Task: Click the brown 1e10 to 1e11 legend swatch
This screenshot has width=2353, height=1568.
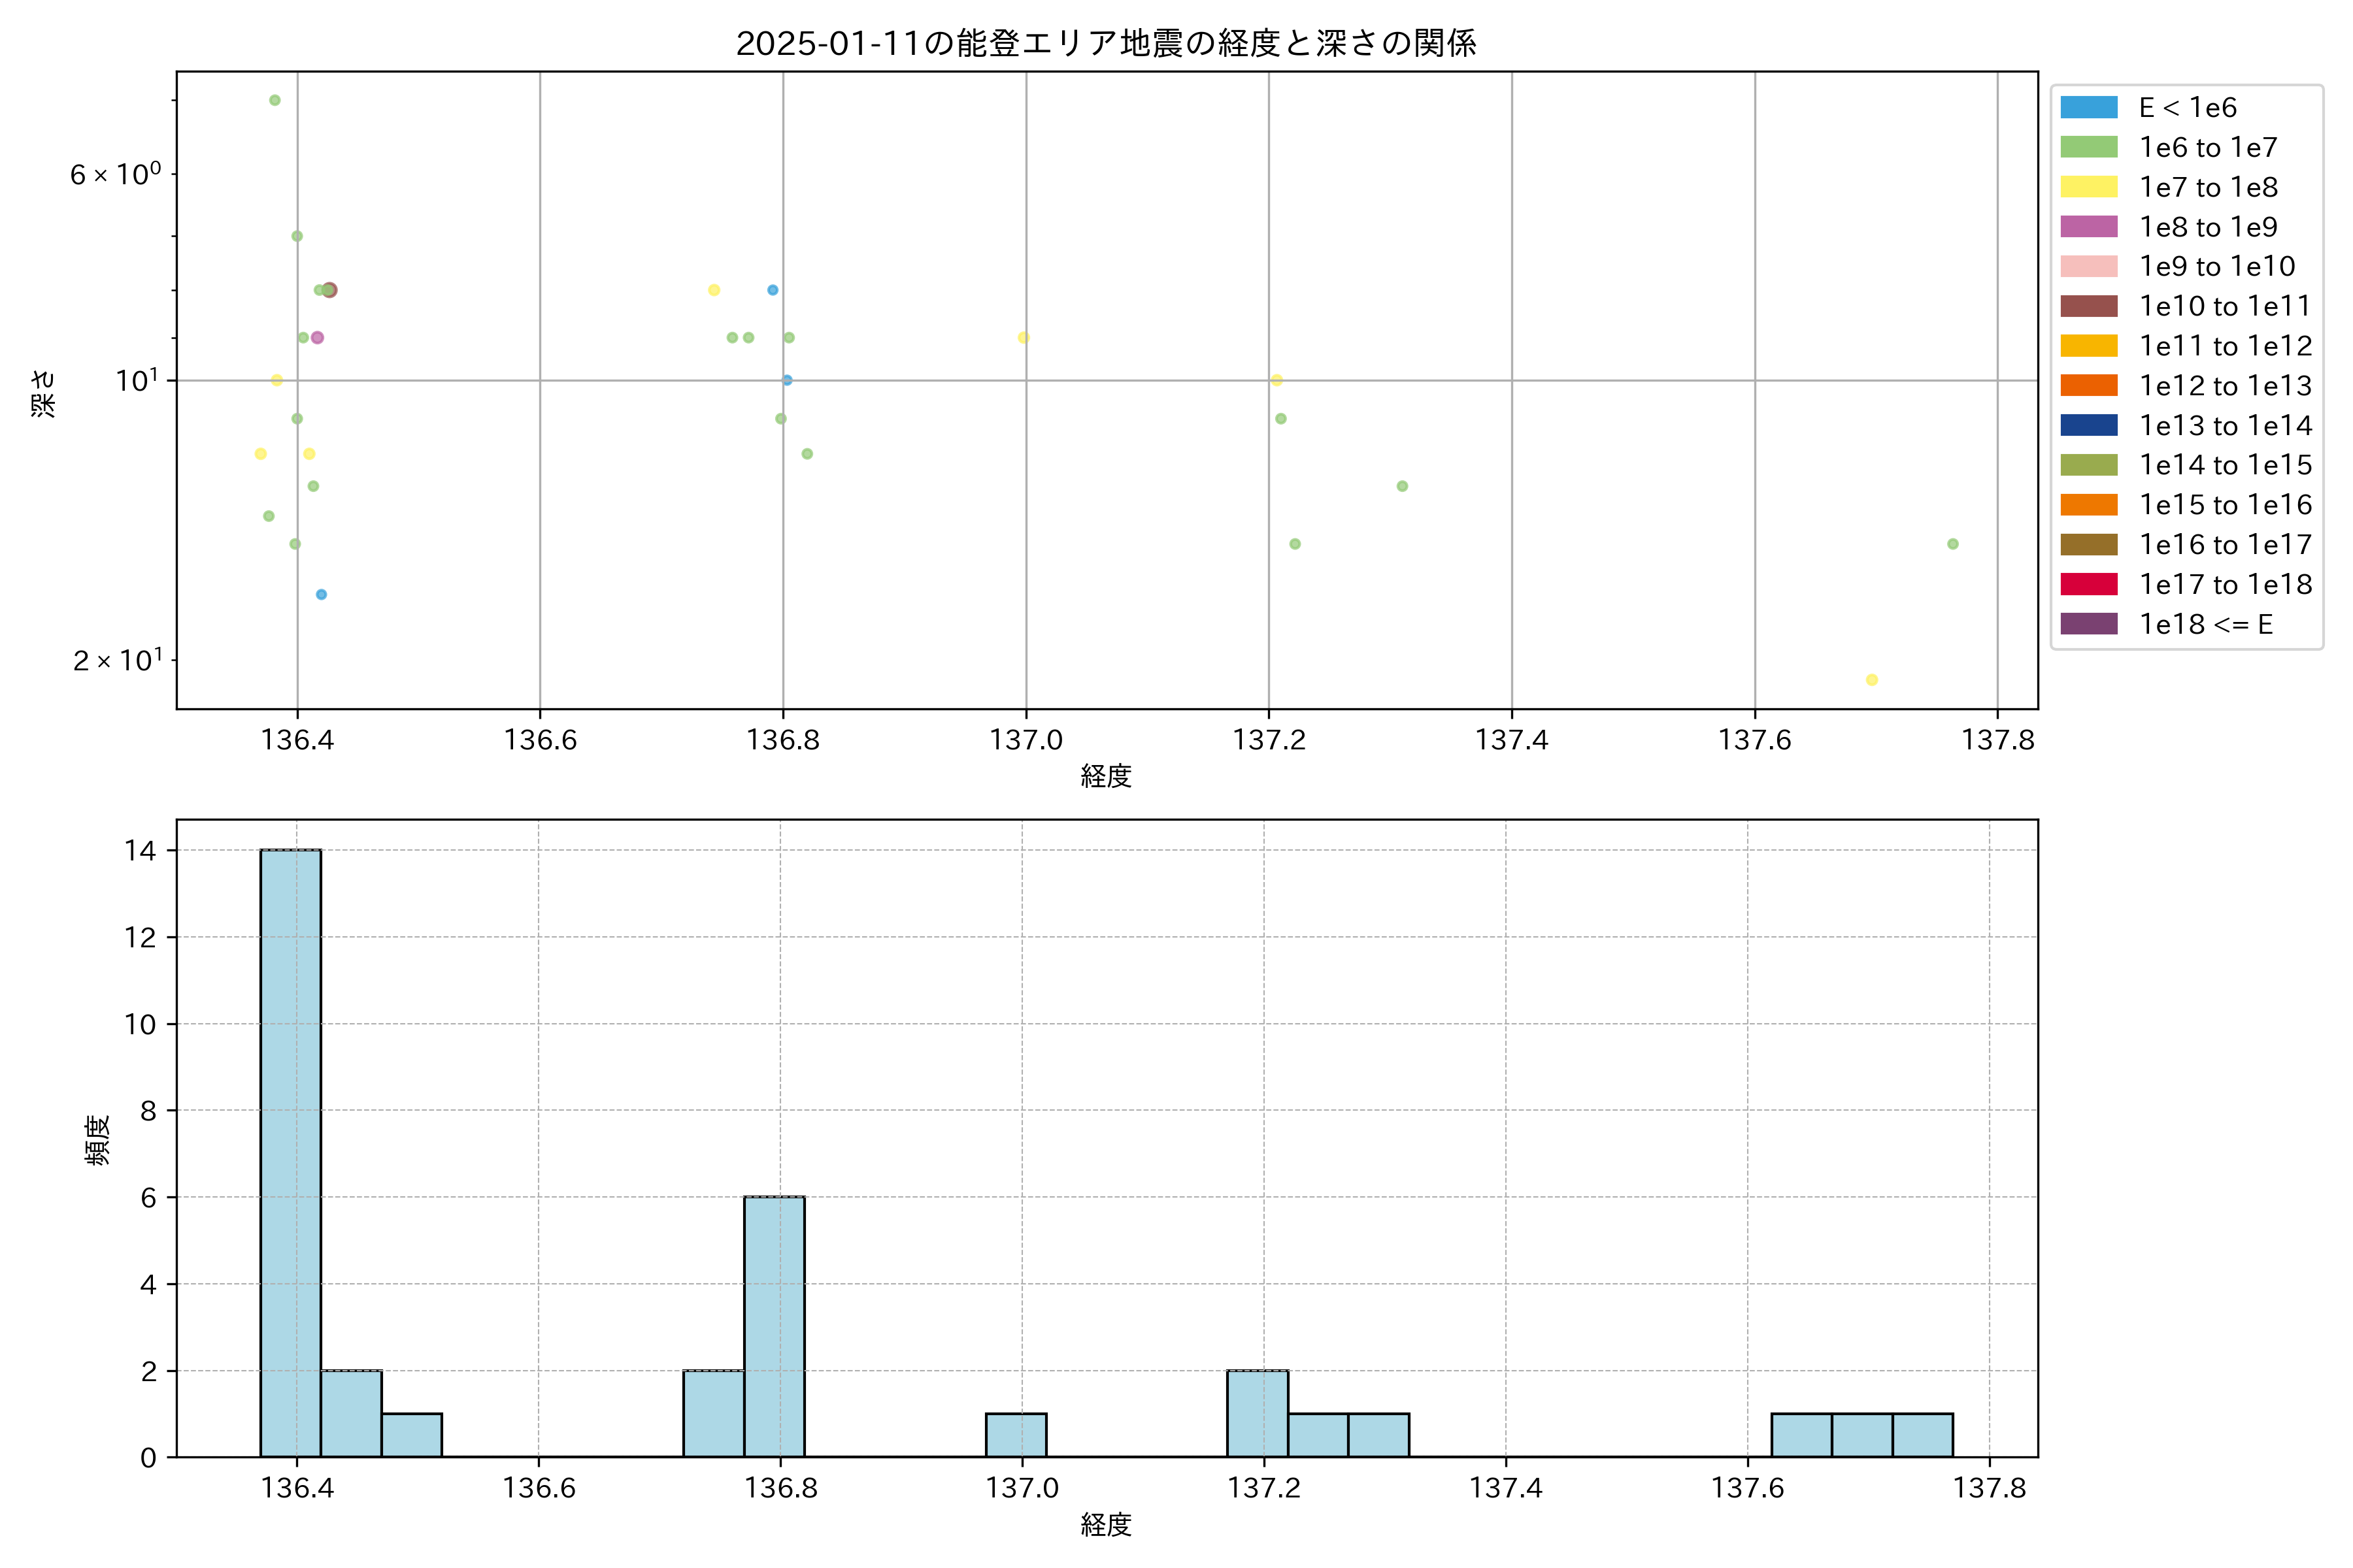Action: 2089,306
